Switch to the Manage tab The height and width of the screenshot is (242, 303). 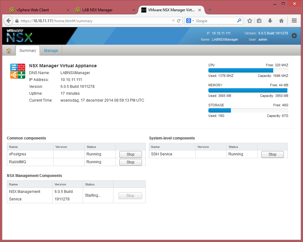click(51, 51)
